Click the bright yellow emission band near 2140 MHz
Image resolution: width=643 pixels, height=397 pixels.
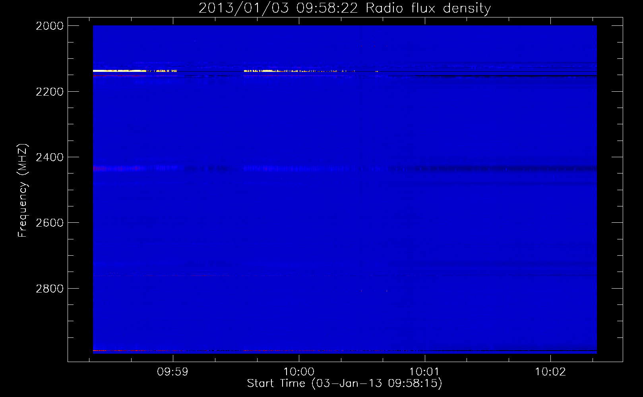pyautogui.click(x=135, y=71)
